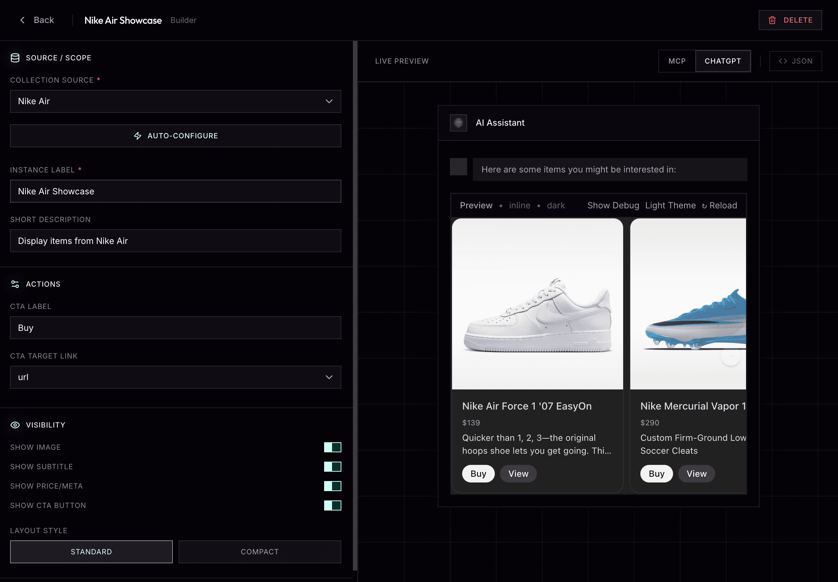The image size is (838, 582).
Task: Open the JSON view
Action: point(796,61)
